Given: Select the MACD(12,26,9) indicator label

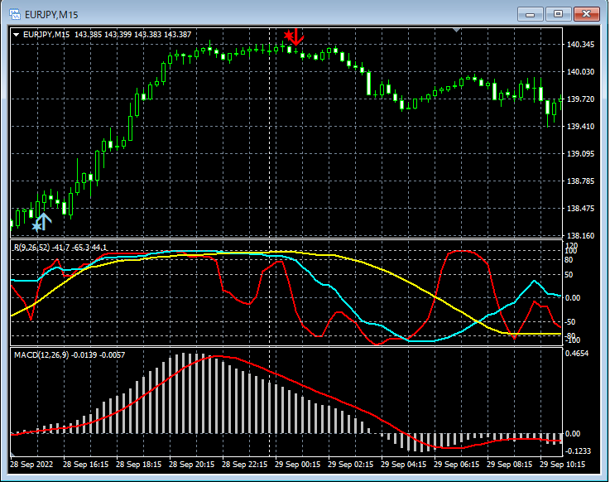Looking at the screenshot, I should [70, 354].
